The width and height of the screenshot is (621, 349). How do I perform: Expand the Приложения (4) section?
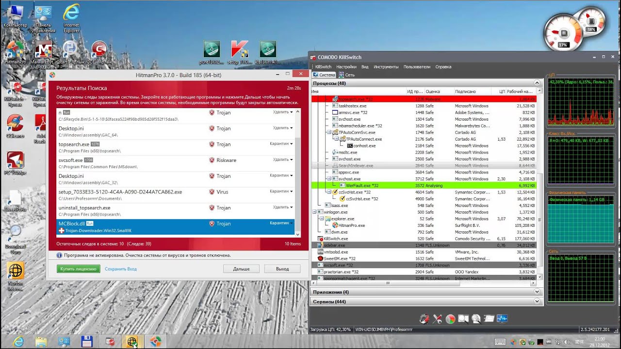[537, 292]
